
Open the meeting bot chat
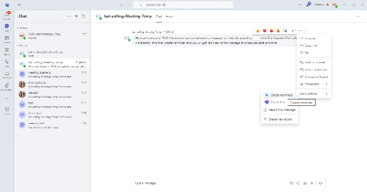52,125
